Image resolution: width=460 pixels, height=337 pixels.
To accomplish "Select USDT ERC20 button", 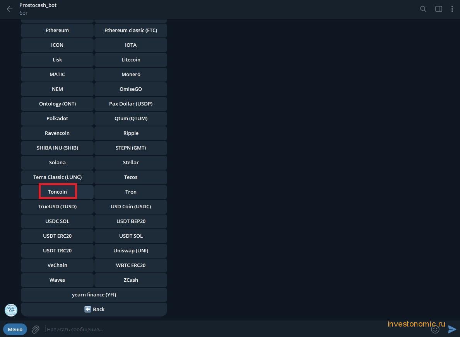I will 57,236.
